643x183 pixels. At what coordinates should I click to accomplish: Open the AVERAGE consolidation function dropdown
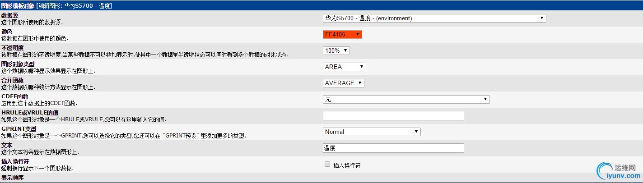click(x=343, y=83)
